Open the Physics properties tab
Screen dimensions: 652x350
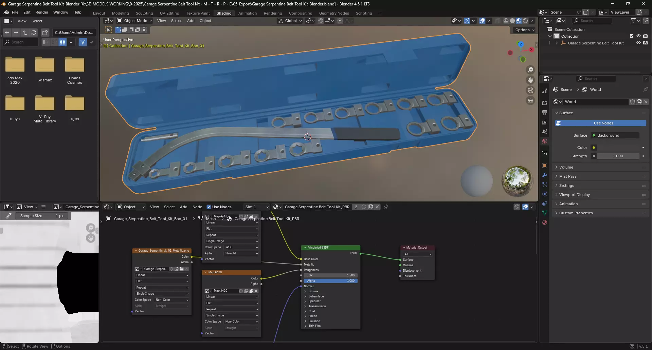(545, 194)
